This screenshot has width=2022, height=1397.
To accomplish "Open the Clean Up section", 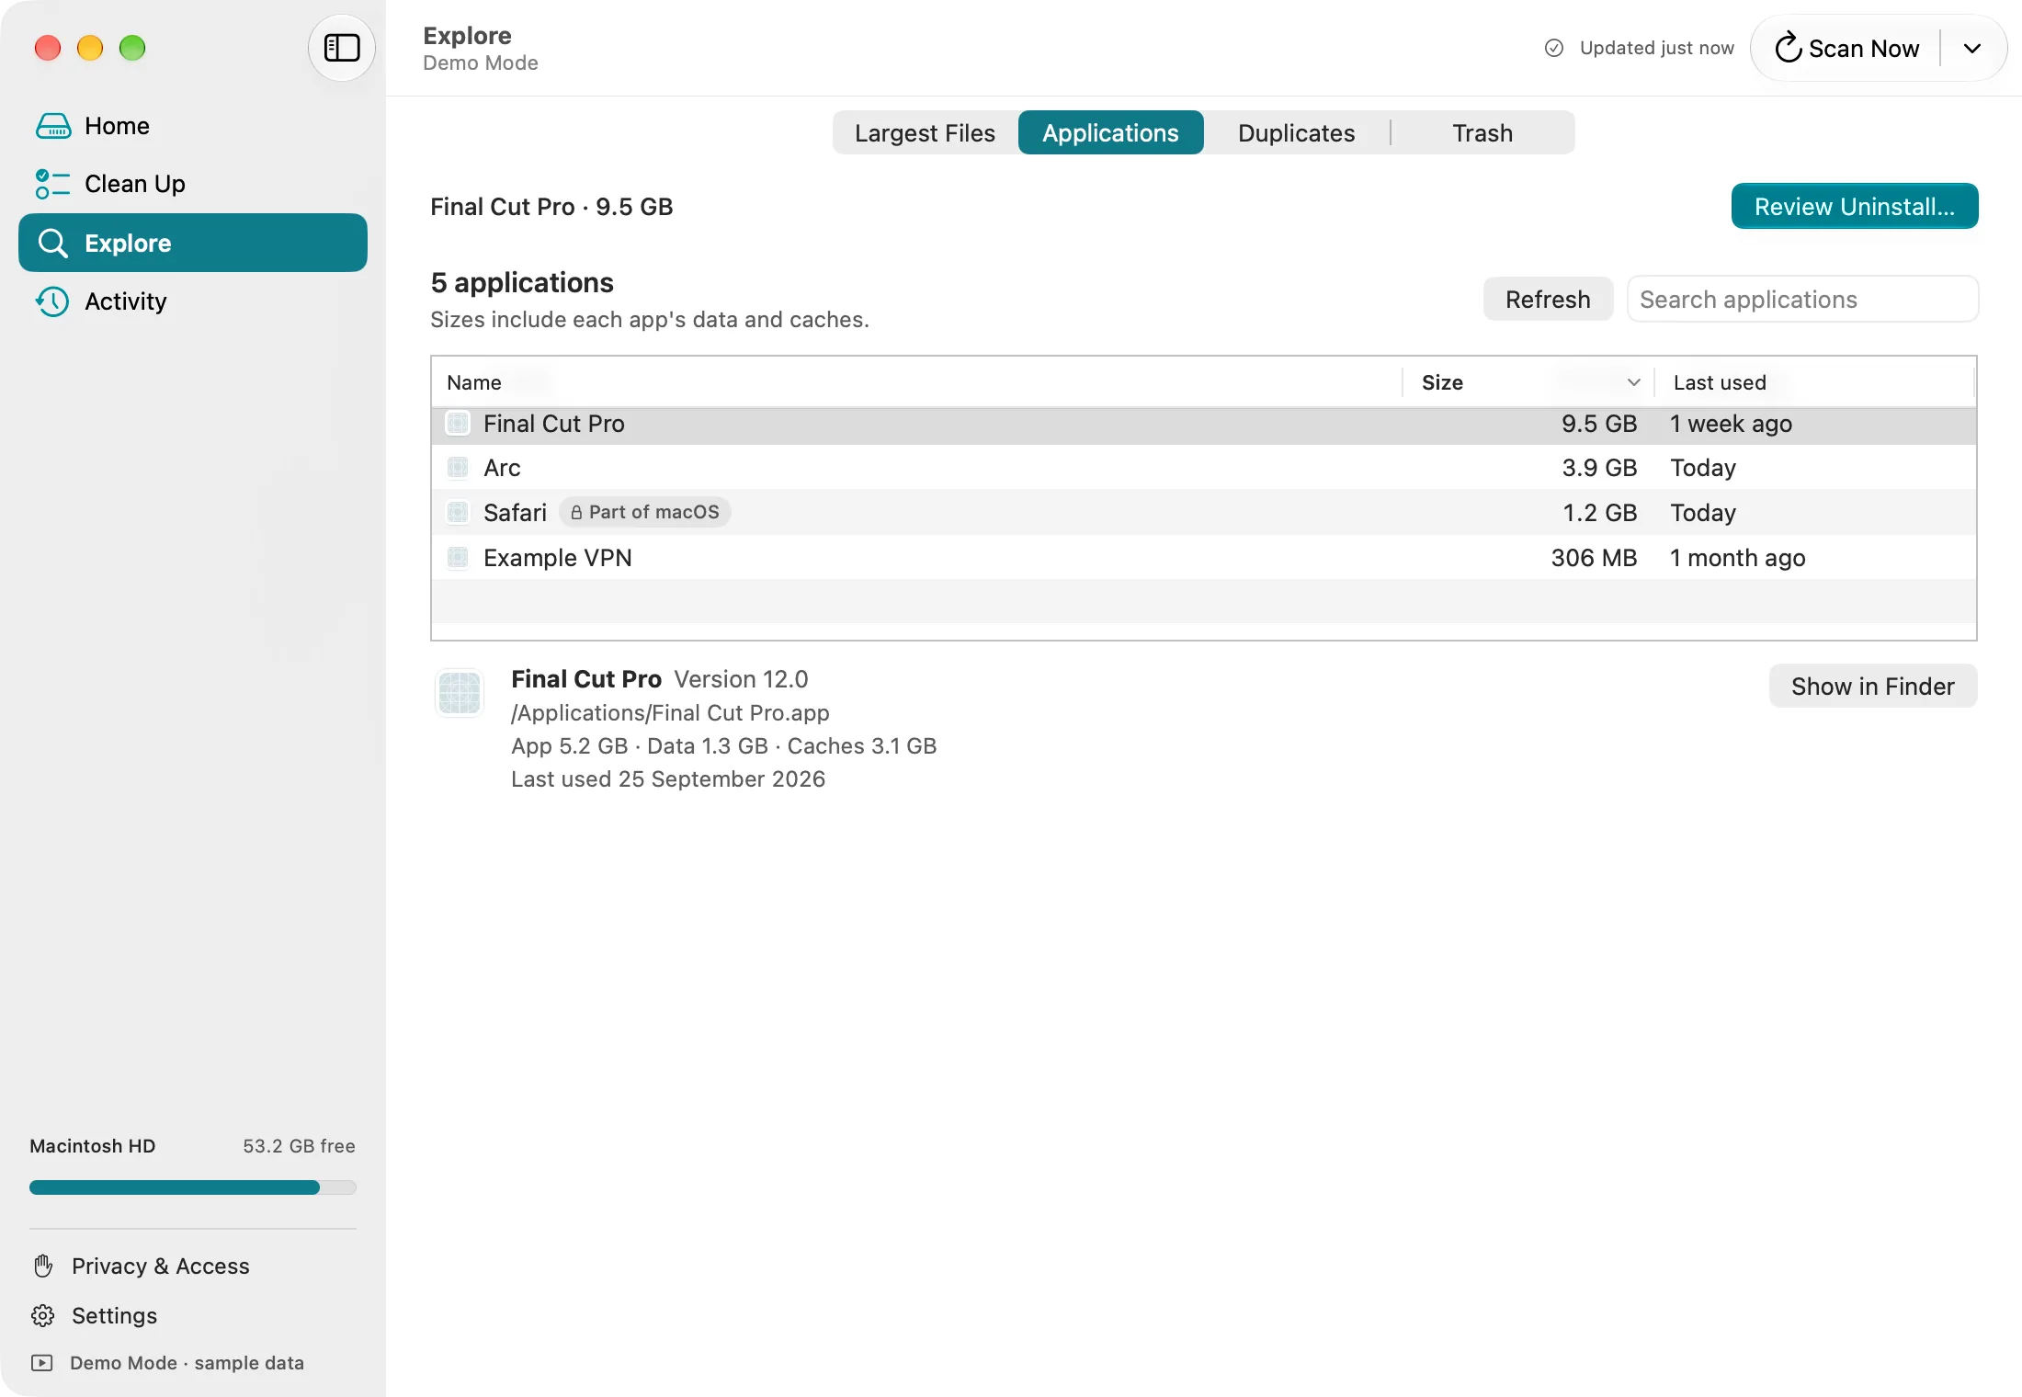I will (x=193, y=184).
